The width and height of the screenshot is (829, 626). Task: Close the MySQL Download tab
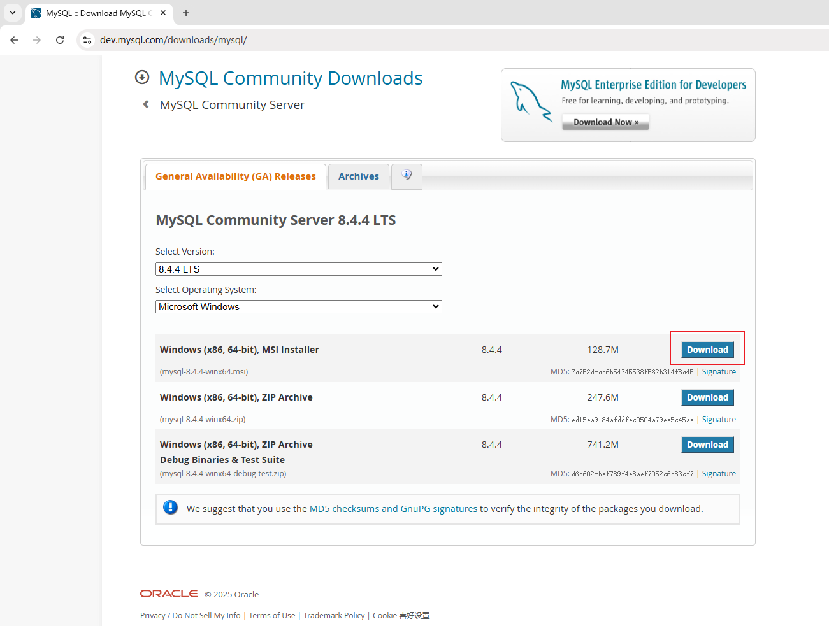point(163,13)
